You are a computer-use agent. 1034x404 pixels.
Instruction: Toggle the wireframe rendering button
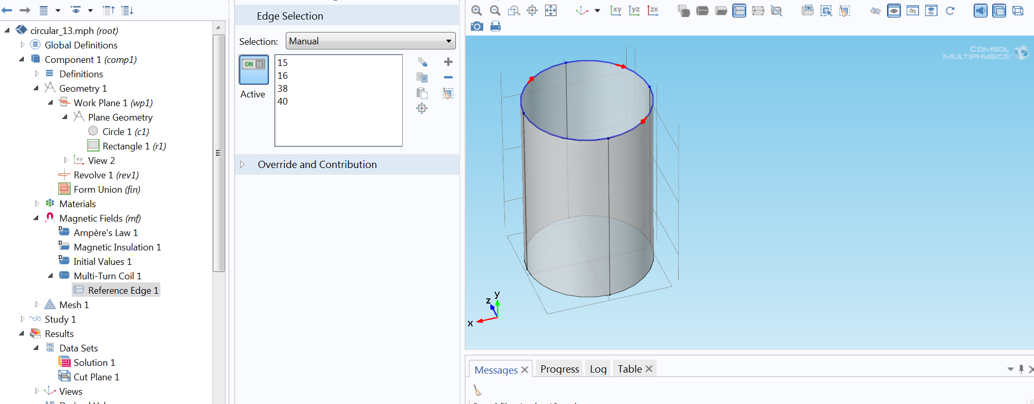pos(1017,10)
